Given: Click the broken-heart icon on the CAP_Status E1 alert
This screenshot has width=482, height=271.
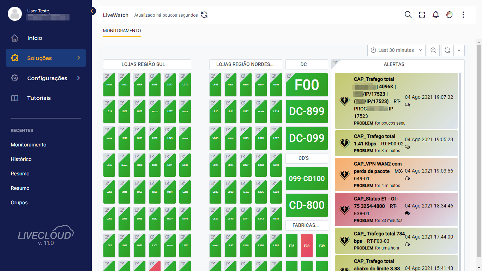Looking at the screenshot, I should tap(344, 210).
